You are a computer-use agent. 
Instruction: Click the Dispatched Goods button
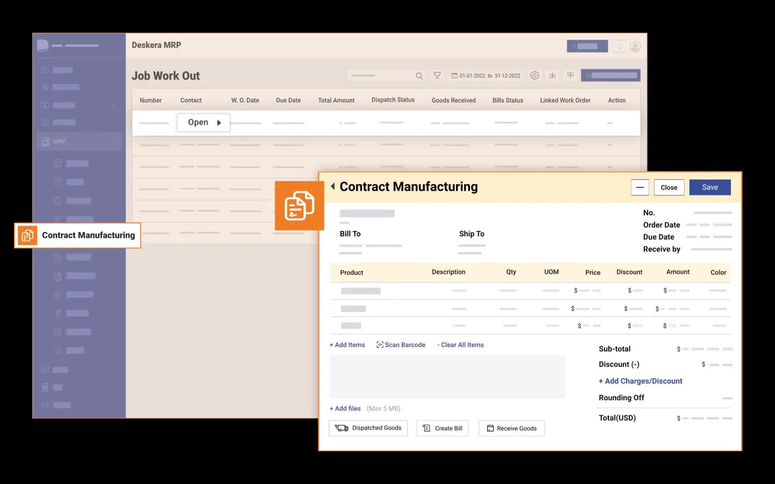[368, 428]
